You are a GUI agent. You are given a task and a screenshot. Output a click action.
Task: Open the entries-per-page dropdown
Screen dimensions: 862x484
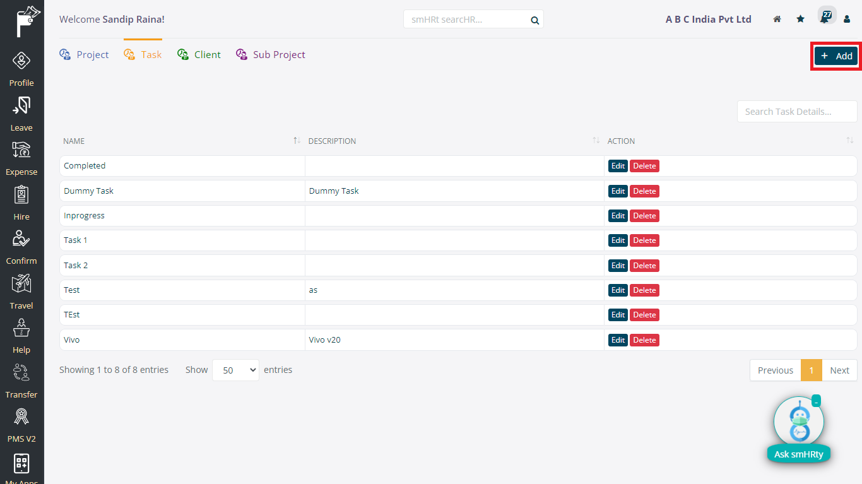pos(235,370)
